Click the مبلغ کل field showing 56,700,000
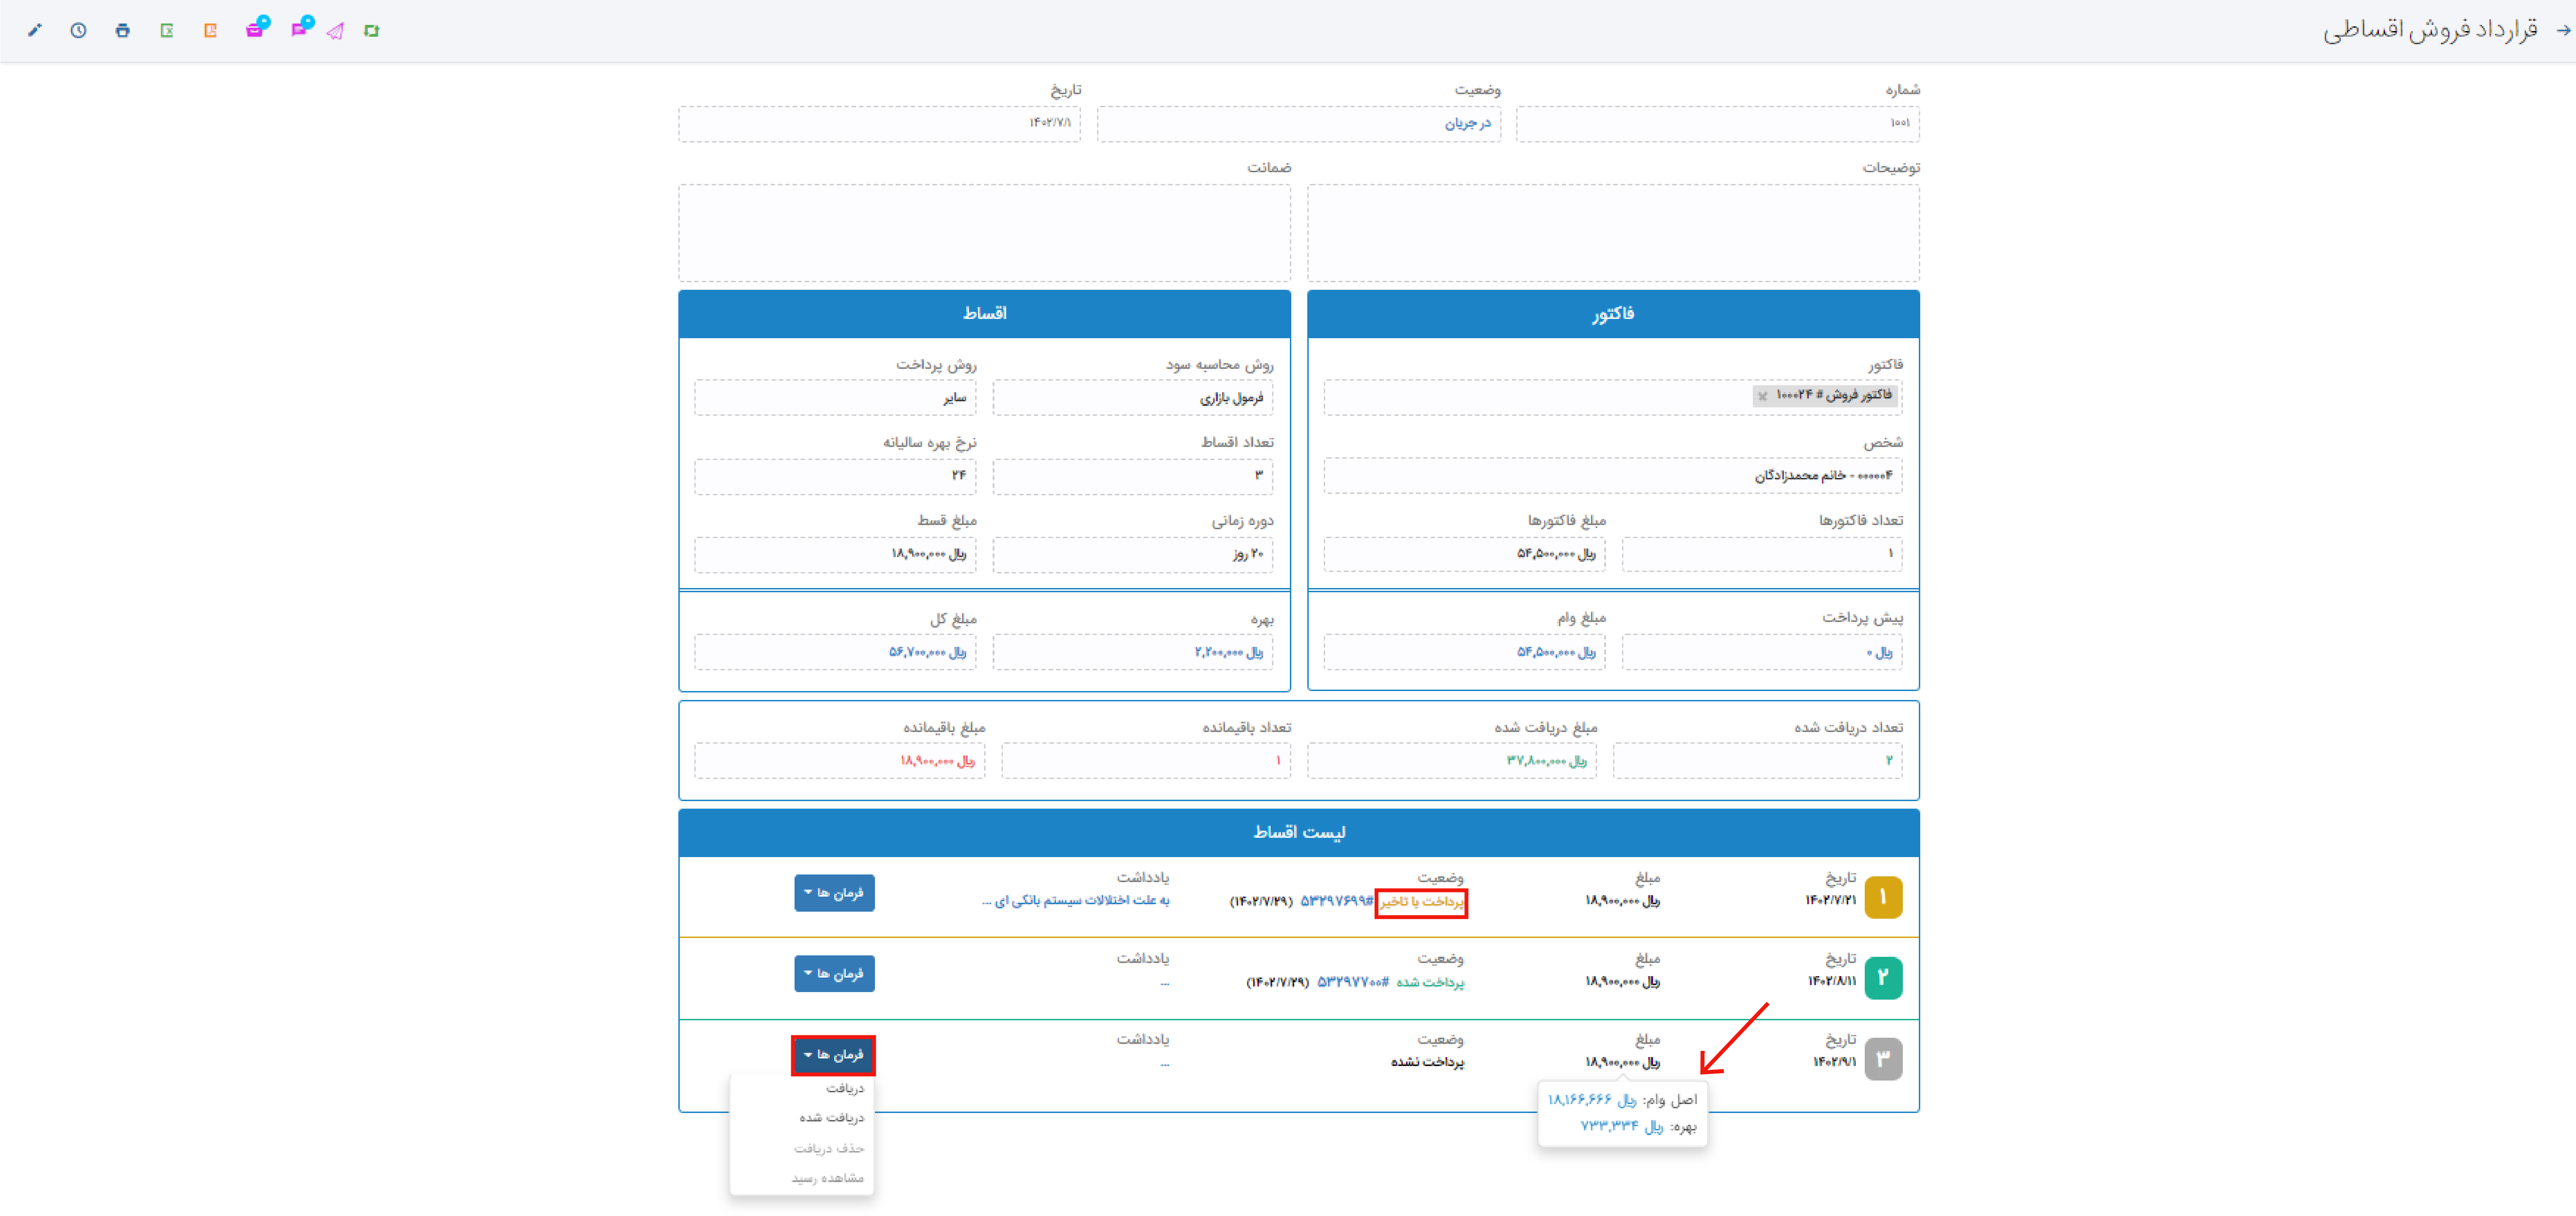This screenshot has height=1216, width=2576. coord(835,652)
